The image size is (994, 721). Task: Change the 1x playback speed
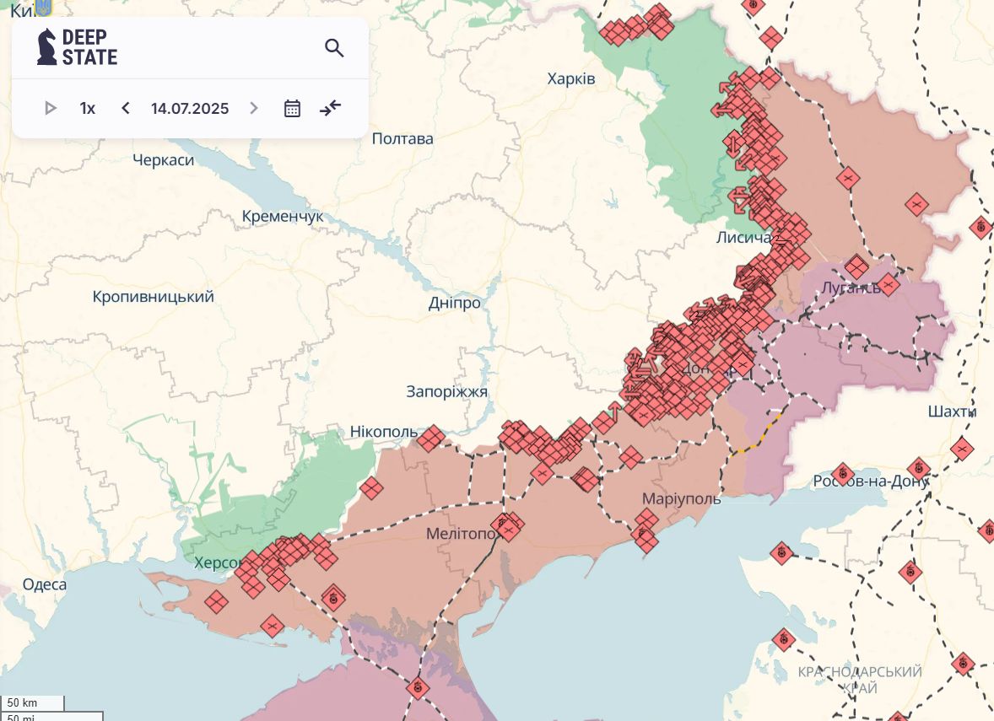[88, 108]
